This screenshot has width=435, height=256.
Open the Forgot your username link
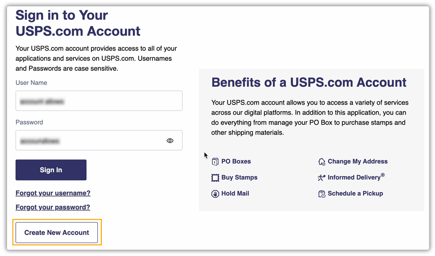pyautogui.click(x=53, y=193)
